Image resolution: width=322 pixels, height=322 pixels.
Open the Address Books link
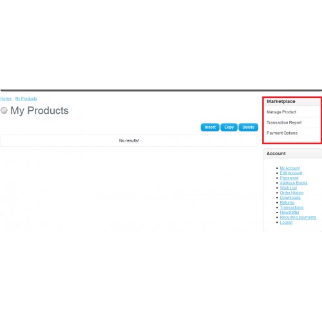(294, 183)
